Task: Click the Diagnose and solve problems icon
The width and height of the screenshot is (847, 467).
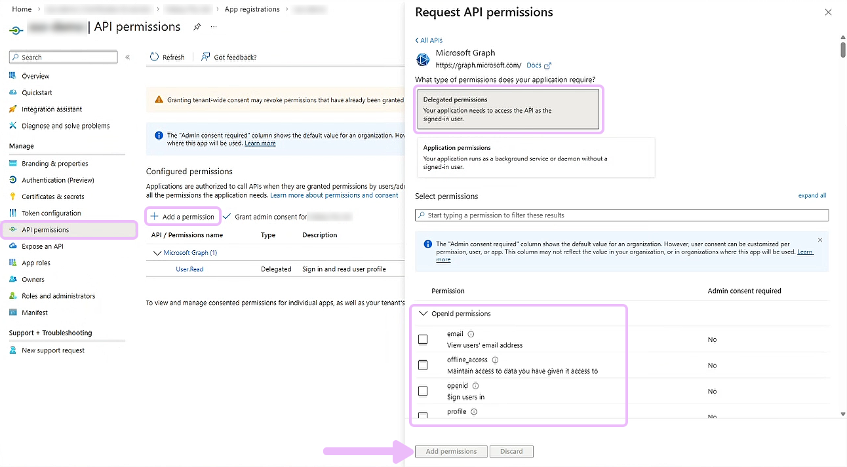Action: pos(12,125)
